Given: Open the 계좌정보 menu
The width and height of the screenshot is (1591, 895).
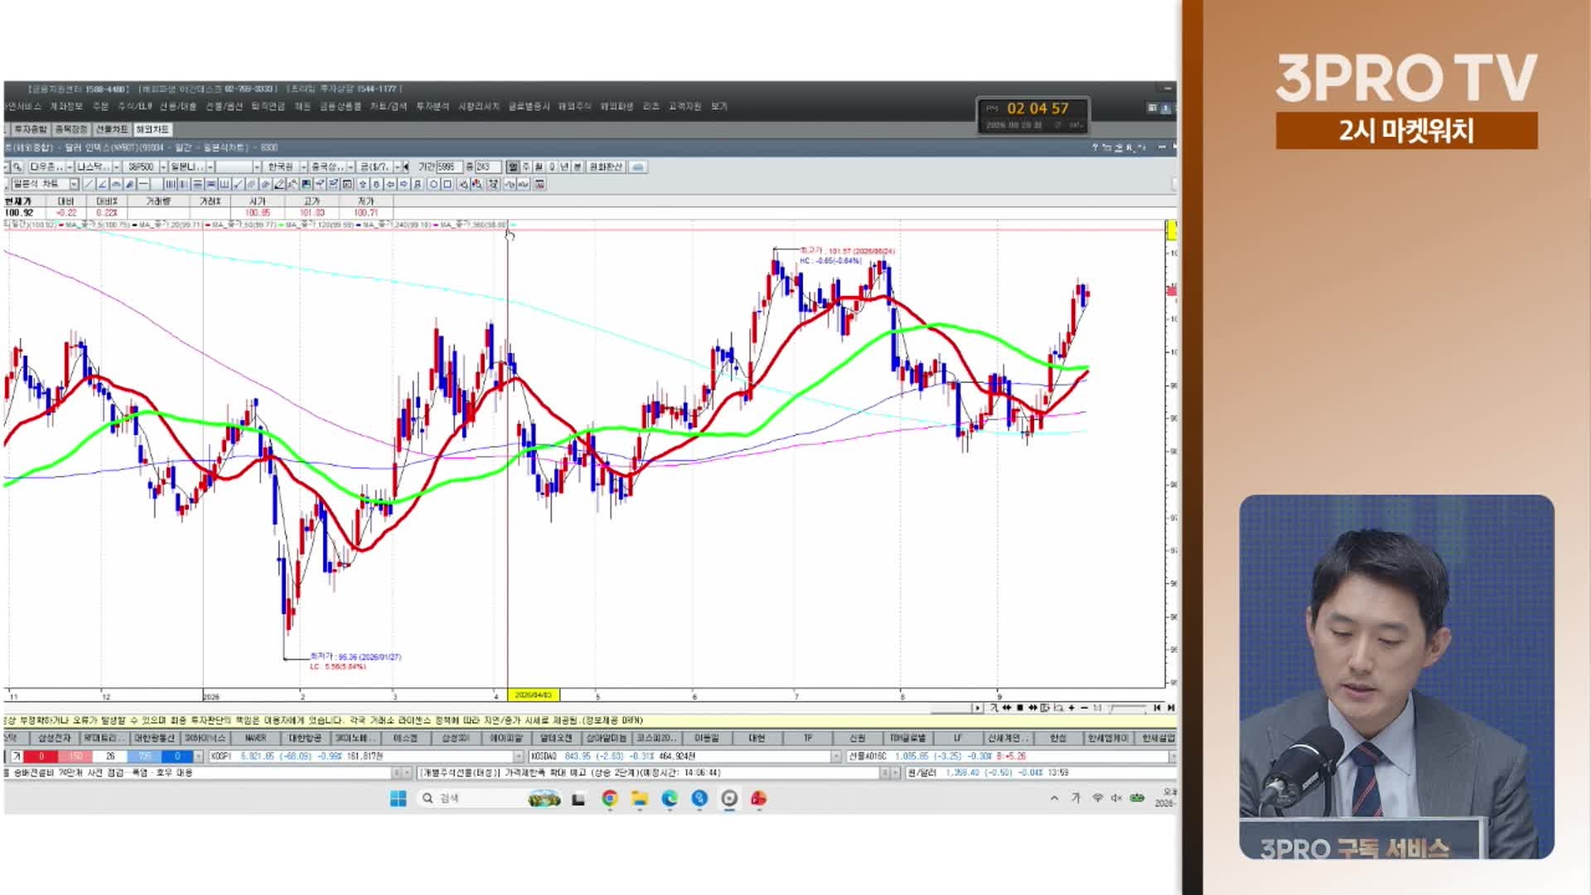Looking at the screenshot, I should tap(66, 106).
